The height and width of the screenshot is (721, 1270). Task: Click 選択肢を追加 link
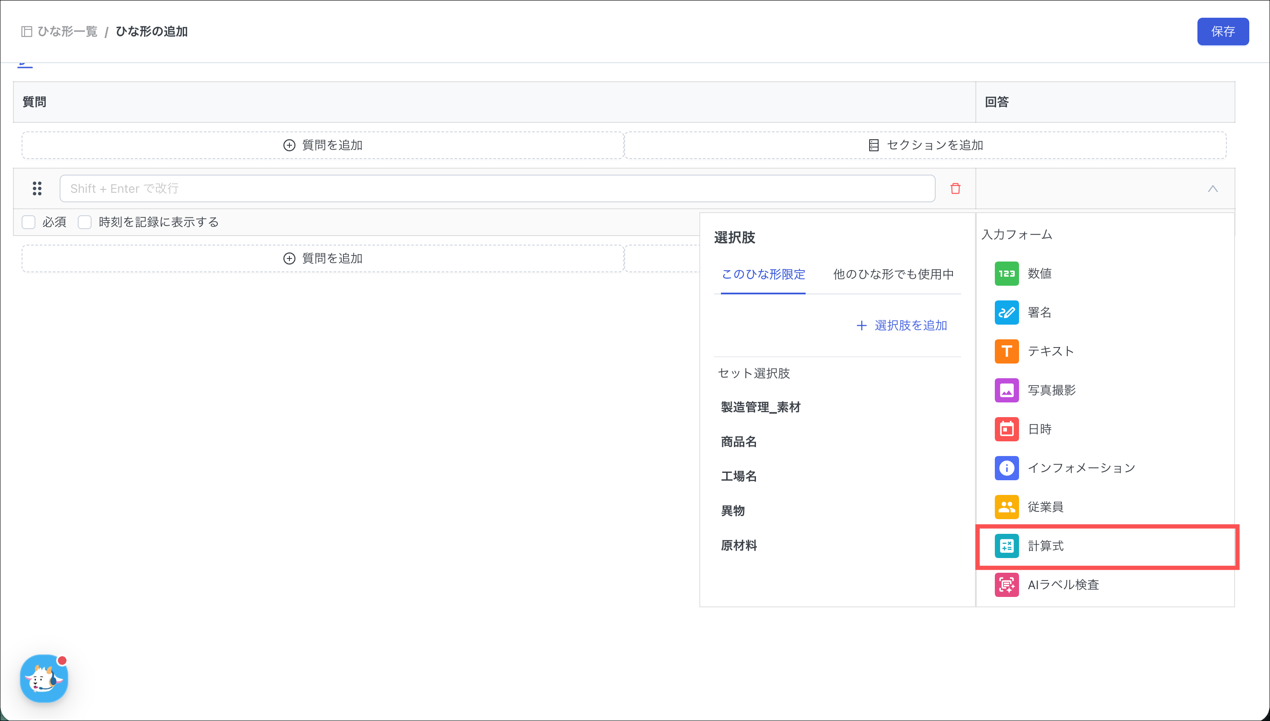click(902, 325)
